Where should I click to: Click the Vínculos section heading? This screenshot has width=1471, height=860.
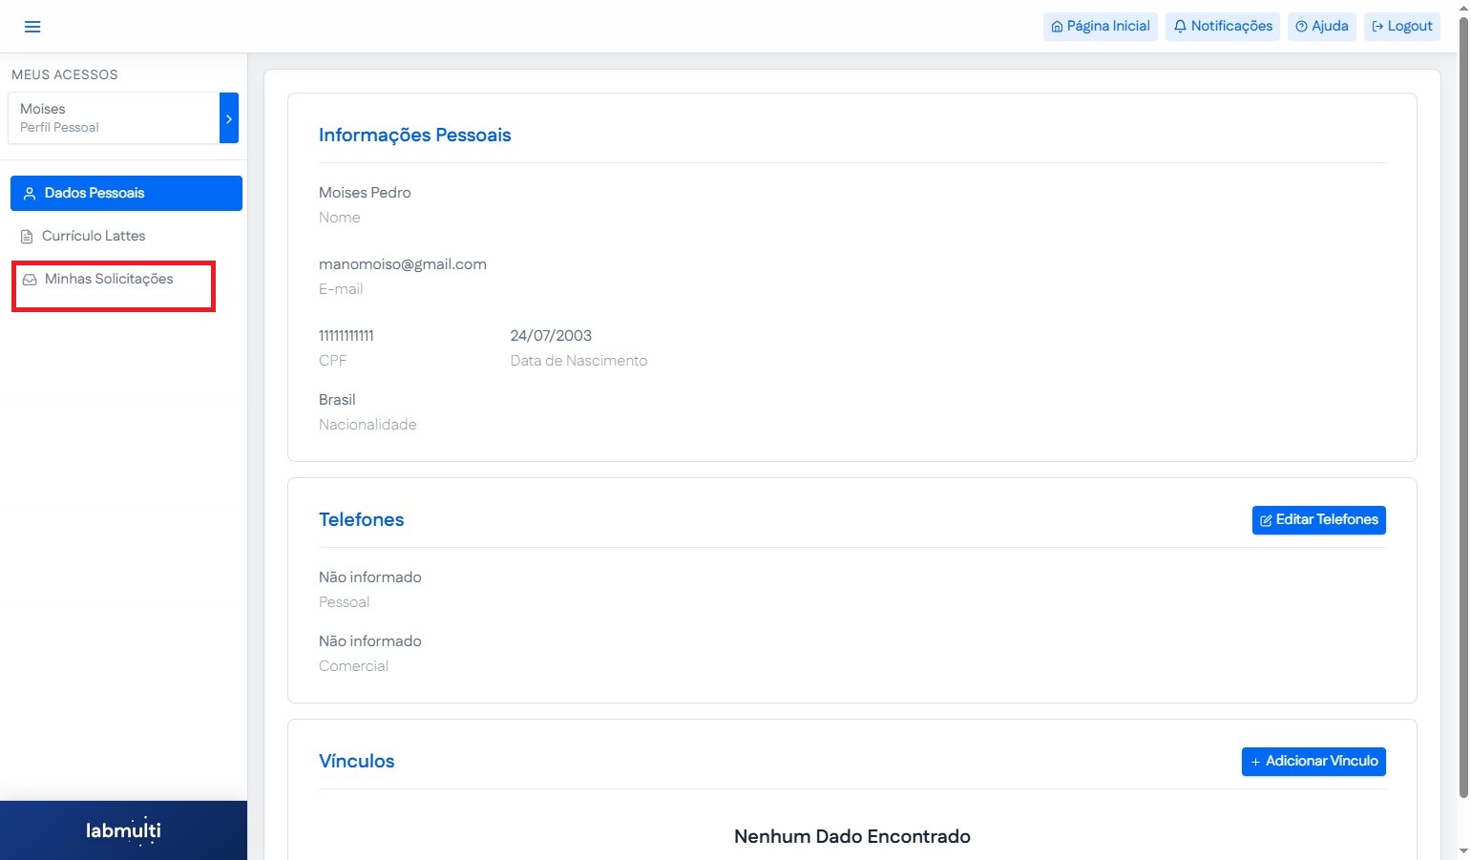coord(356,762)
